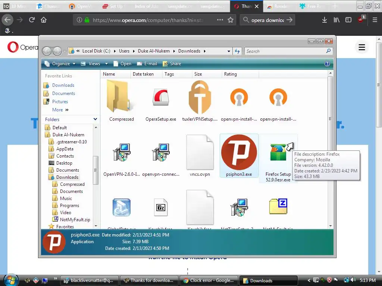This screenshot has width=382, height=286.
Task: Open the Organize dropdown menu
Action: [60, 64]
